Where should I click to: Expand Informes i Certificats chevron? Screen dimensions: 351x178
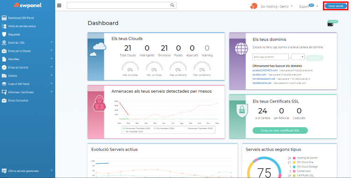[51, 91]
